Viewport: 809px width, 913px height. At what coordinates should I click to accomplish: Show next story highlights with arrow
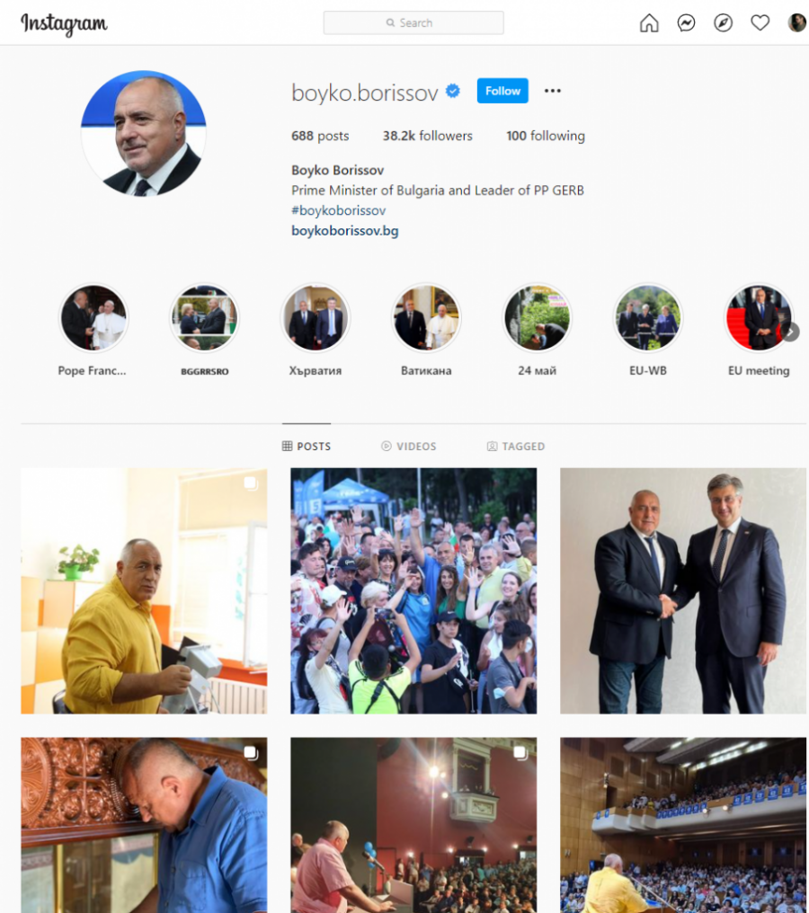point(791,332)
